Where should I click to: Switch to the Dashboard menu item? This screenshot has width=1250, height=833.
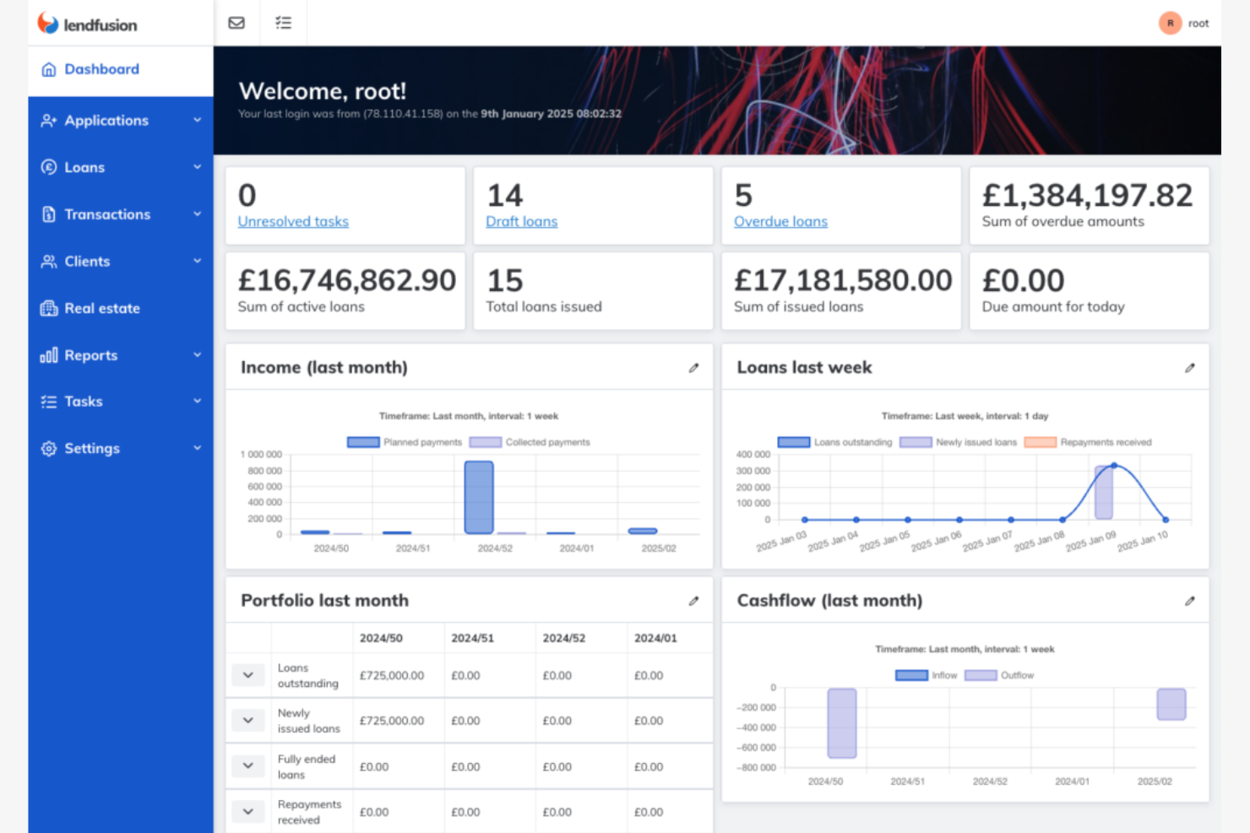(101, 69)
